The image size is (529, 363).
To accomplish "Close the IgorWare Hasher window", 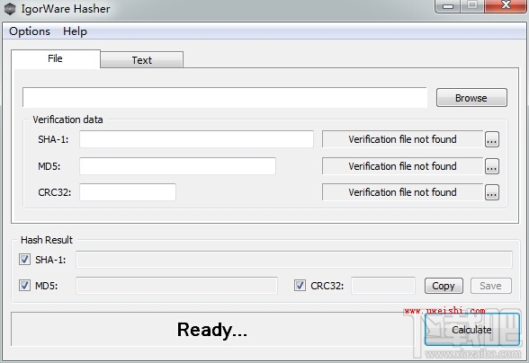I will [506, 5].
